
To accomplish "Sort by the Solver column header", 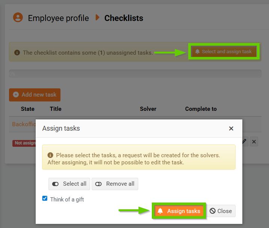I will (148, 109).
